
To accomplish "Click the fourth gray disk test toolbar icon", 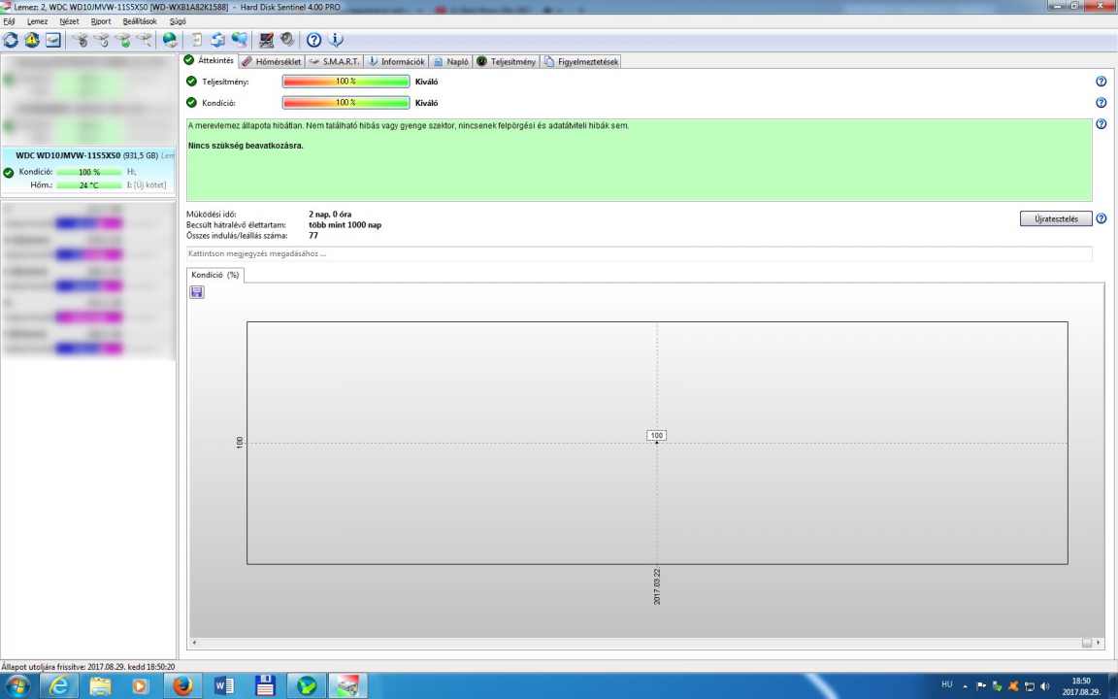I will pos(145,40).
